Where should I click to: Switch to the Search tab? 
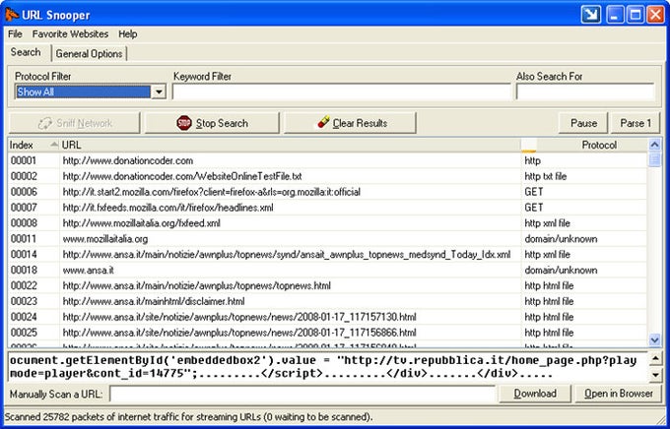(x=26, y=52)
